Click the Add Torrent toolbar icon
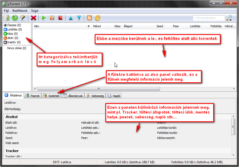 tap(7, 18)
